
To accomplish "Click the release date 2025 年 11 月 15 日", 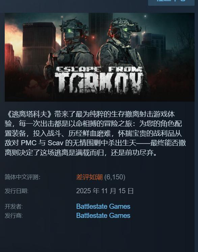I will click(x=105, y=191).
